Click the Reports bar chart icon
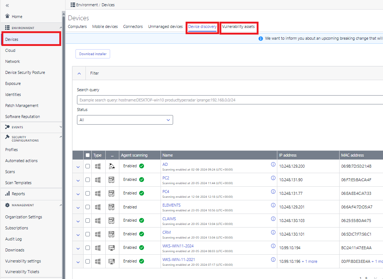 [x=8, y=193]
